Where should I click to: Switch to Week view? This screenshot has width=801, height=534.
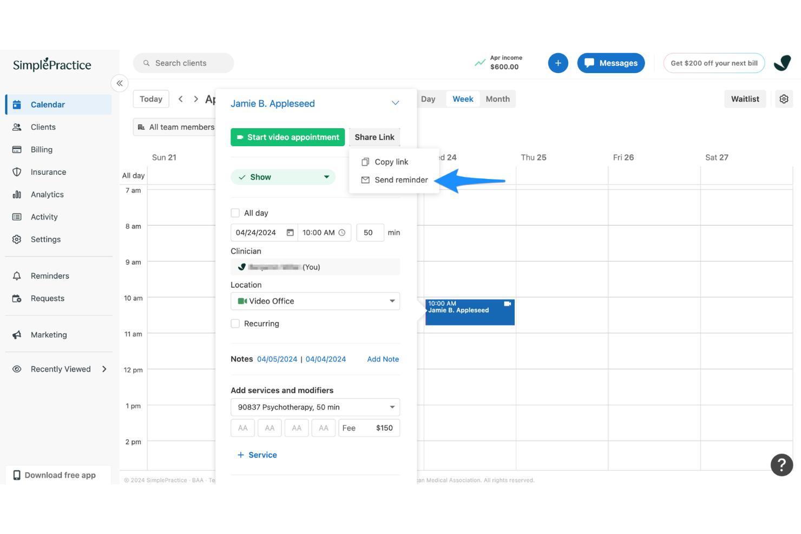pyautogui.click(x=463, y=99)
